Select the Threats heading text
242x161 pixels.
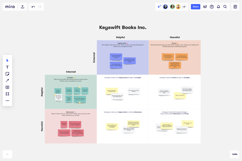coord(174,43)
